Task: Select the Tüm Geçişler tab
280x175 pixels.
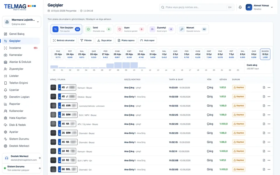Action: [66, 29]
